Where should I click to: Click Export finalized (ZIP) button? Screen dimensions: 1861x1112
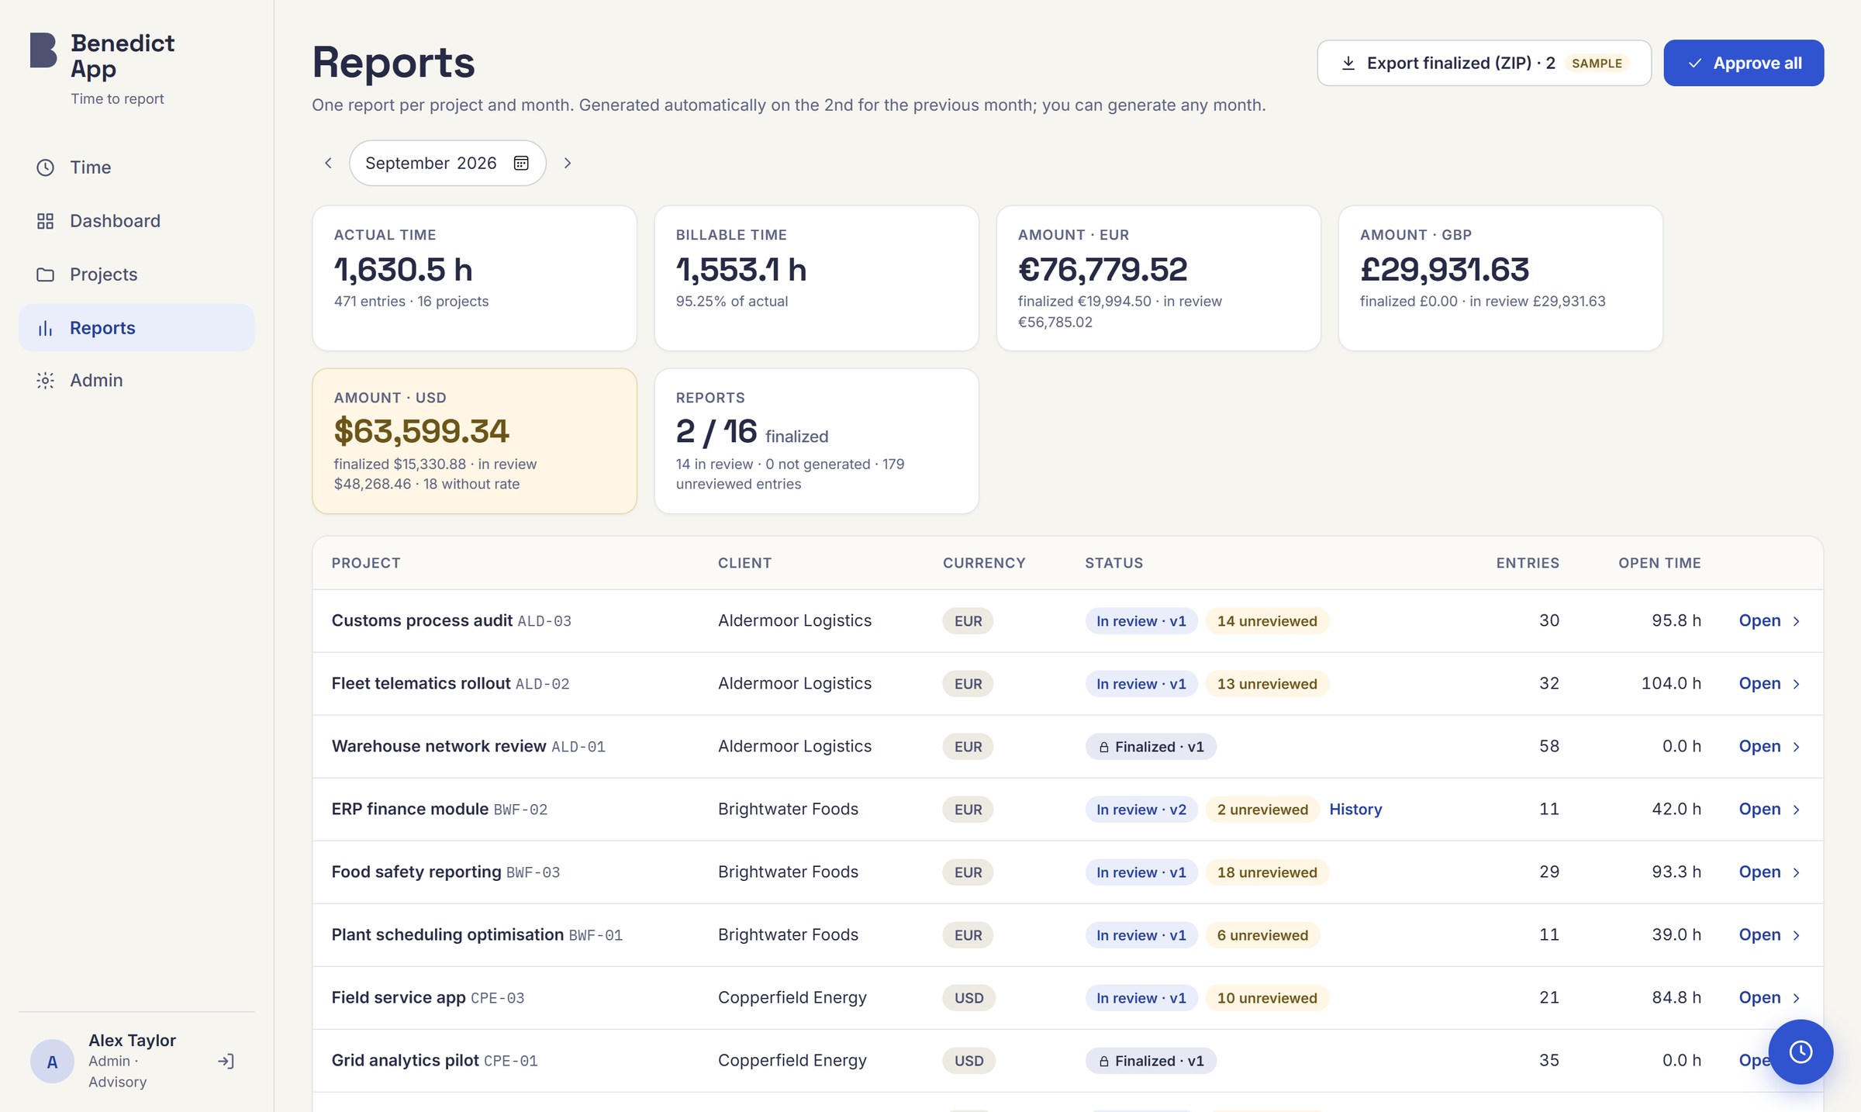[x=1484, y=63]
